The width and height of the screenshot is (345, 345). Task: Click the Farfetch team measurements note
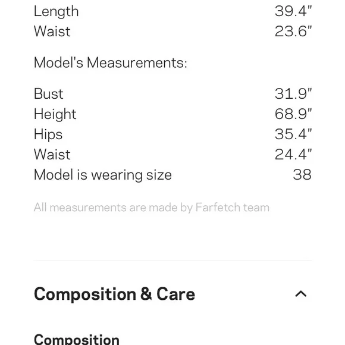pos(152,208)
